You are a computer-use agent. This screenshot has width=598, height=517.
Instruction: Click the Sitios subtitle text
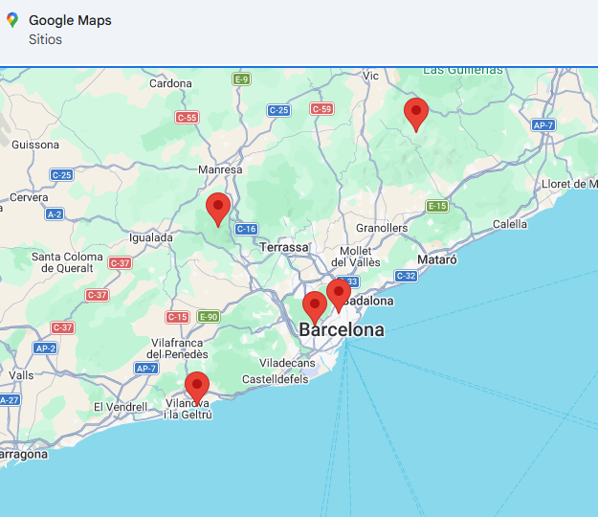(46, 39)
